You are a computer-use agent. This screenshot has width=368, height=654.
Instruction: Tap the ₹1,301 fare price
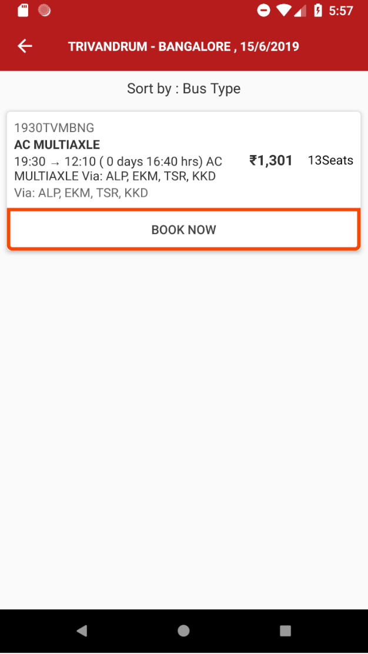point(271,161)
